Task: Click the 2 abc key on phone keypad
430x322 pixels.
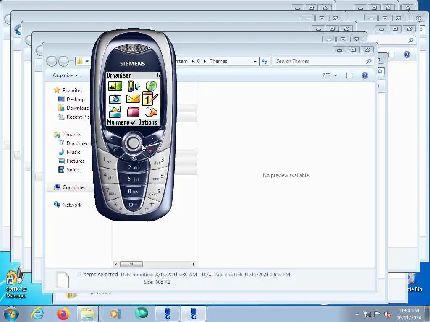Action: (134, 167)
